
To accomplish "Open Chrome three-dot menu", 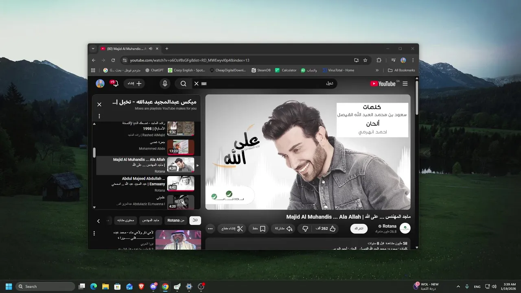I will (x=413, y=60).
